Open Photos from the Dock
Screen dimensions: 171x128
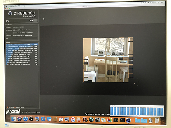[x=110, y=120]
